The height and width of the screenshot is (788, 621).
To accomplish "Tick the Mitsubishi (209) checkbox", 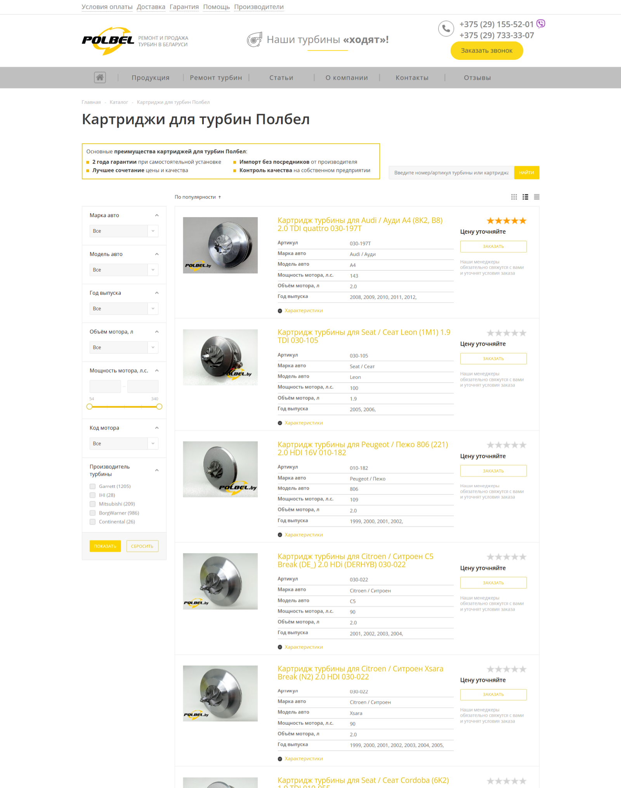I will click(x=92, y=504).
